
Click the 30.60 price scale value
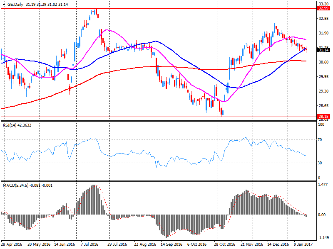click(324, 62)
